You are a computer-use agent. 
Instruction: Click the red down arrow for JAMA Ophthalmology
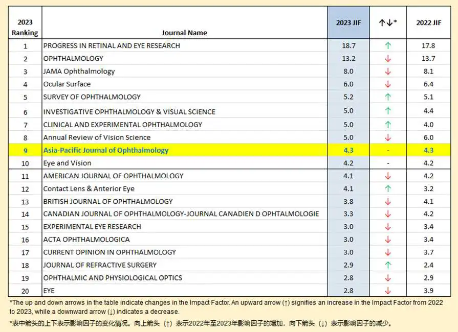pos(388,72)
